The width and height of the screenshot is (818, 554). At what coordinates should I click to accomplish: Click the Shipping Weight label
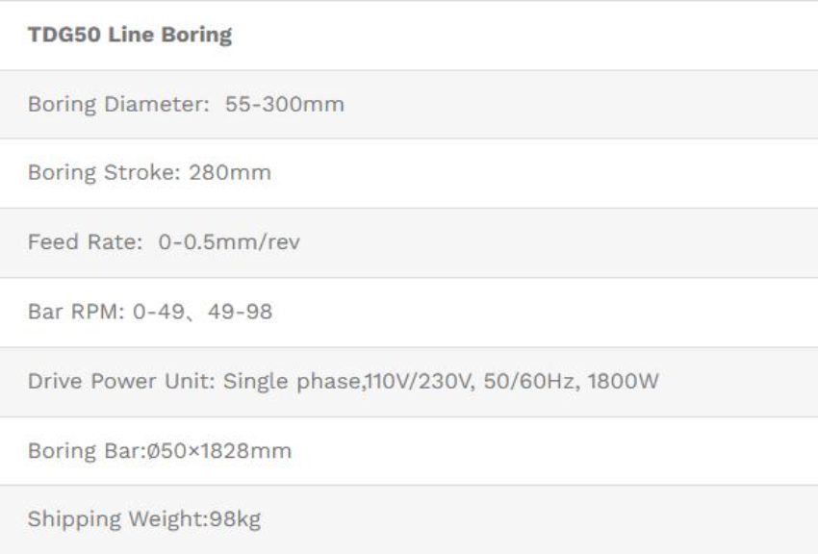[116, 520]
